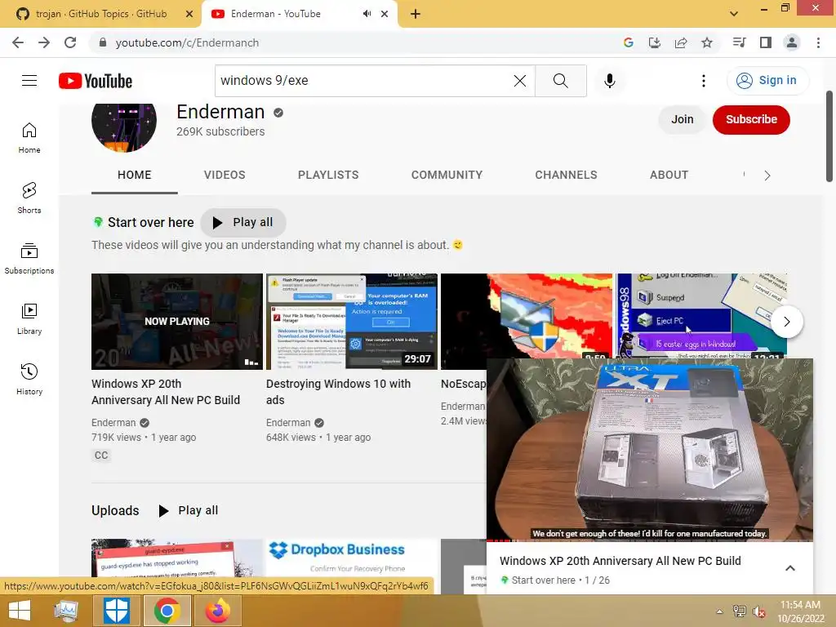Click the Join button
The height and width of the screenshot is (627, 836).
click(682, 119)
